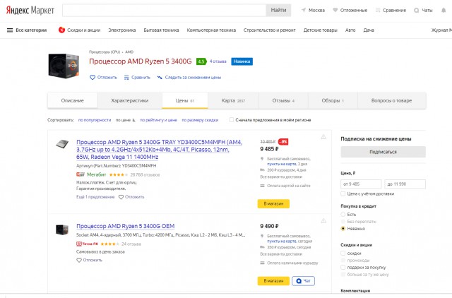
Task: Click Ryzen box product thumbnail at top
Action: tap(64, 66)
